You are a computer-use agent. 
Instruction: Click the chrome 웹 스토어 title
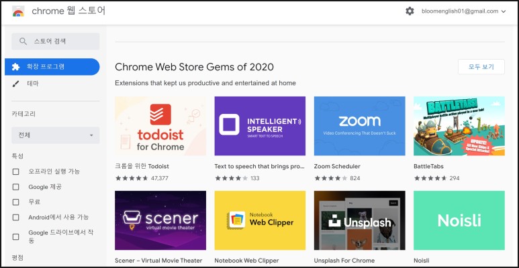click(68, 11)
